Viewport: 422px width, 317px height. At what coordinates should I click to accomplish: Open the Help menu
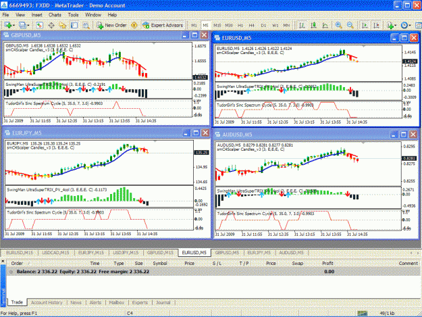[112, 15]
